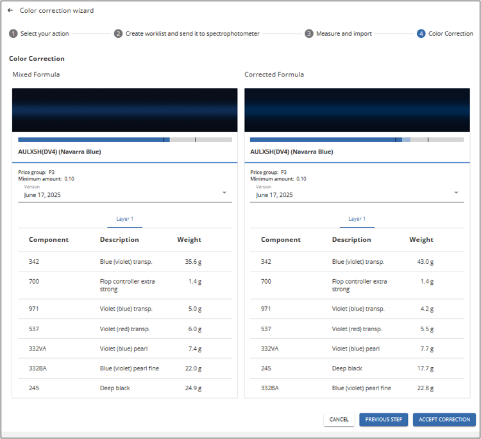This screenshot has width=481, height=439.
Task: Click the 43.0 g weight in Corrected Formula
Action: [x=425, y=262]
